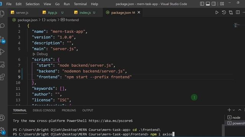Click the "ISC" license value
This screenshot has width=245, height=137.
click(x=63, y=100)
